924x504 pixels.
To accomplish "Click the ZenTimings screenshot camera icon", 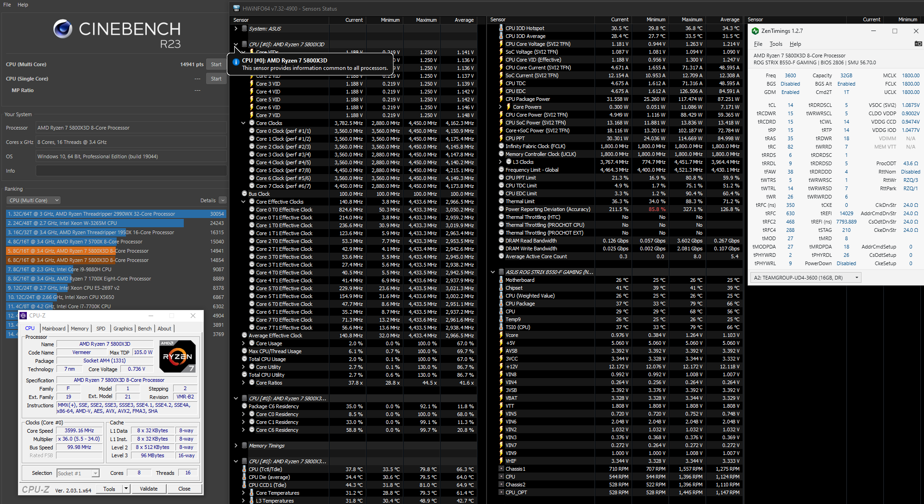I will coord(918,44).
